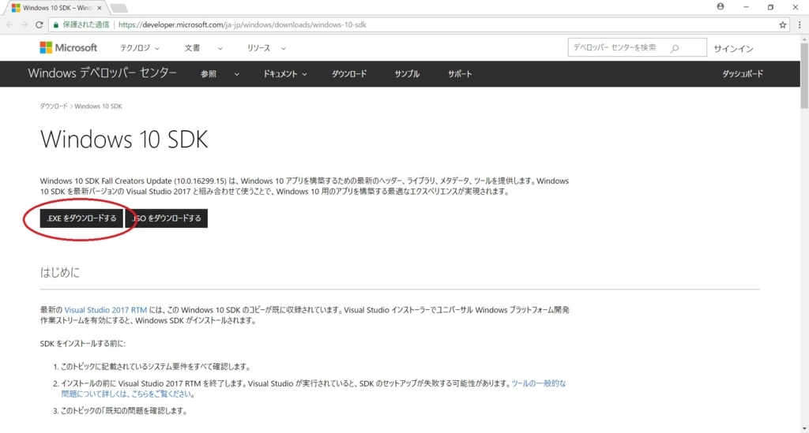809x433 pixels.
Task: Open the ダウンロード nav item
Action: [349, 73]
